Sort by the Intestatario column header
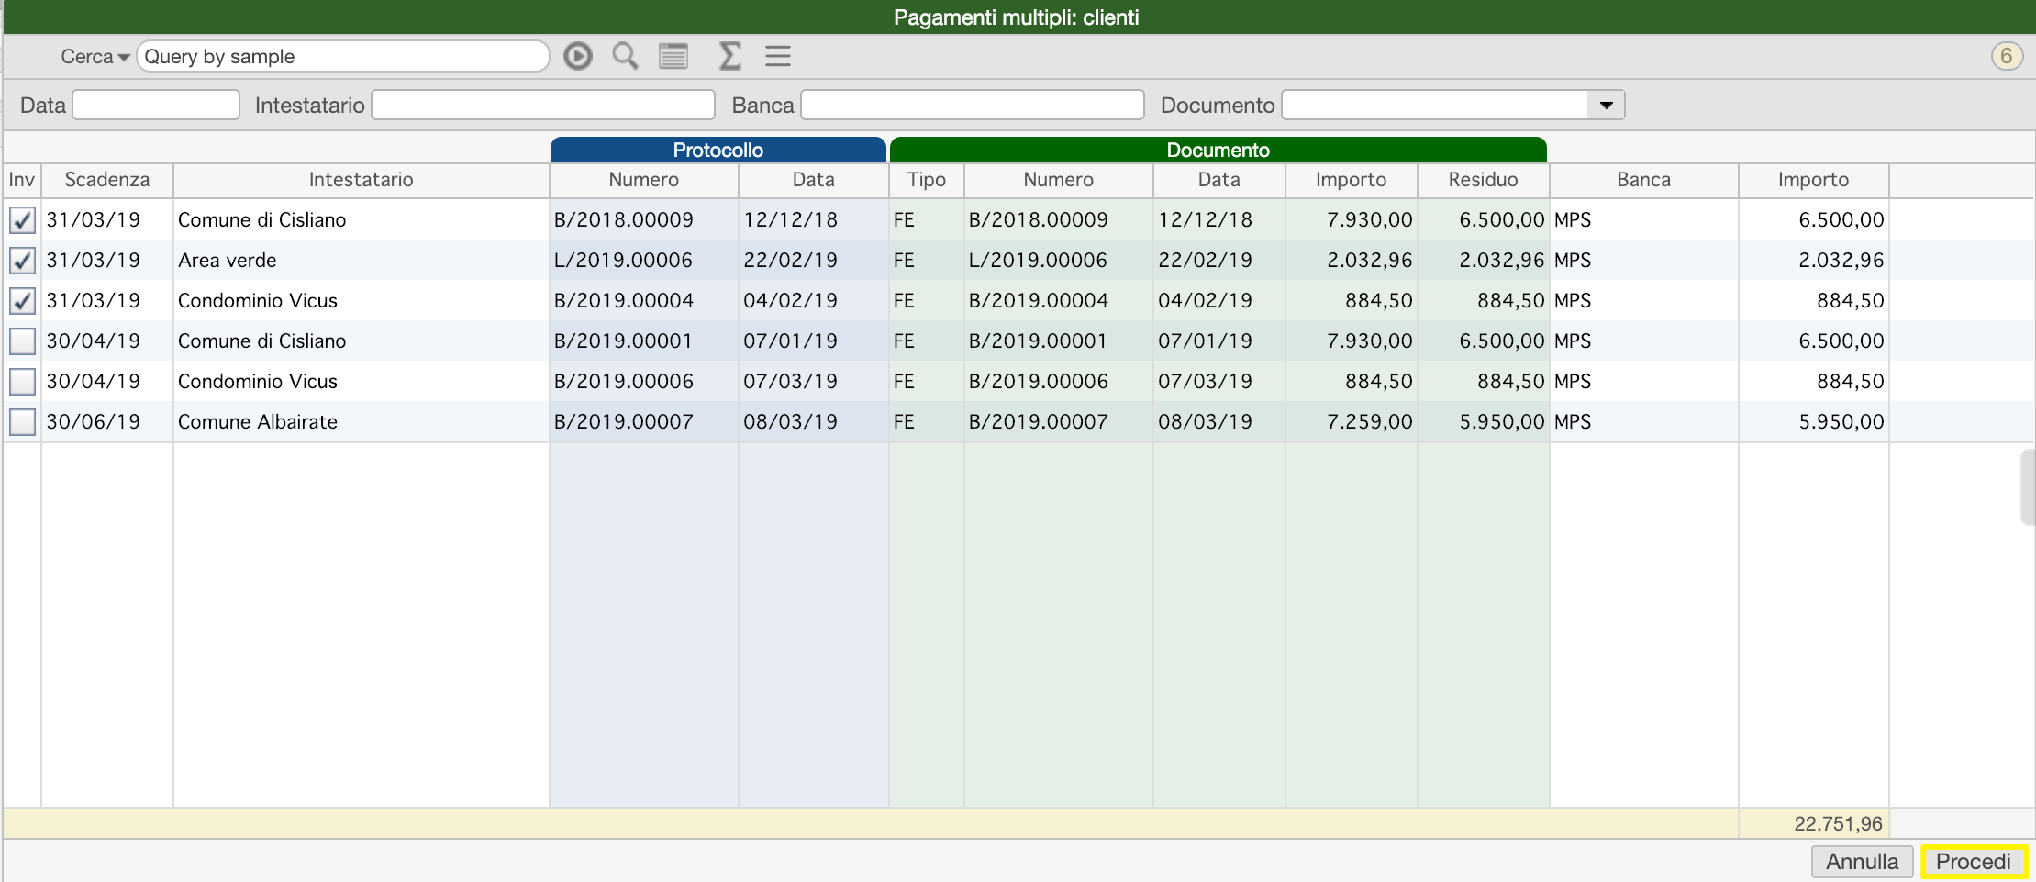Viewport: 2036px width, 882px height. 362,180
